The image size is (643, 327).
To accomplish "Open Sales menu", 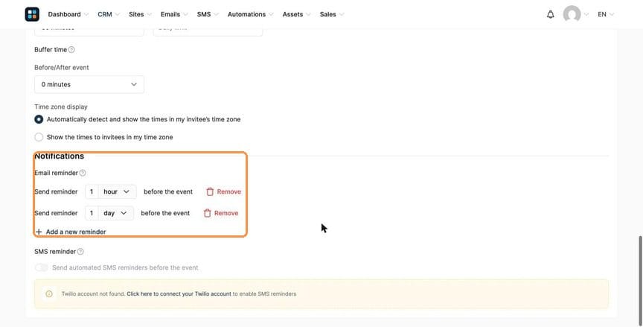I will pyautogui.click(x=332, y=14).
